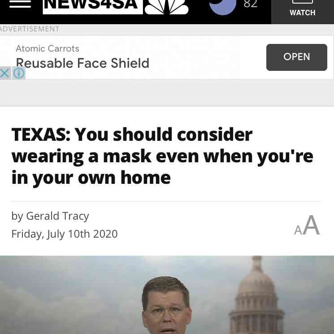Click the Reusable Face Shield ad title

[x=82, y=63]
